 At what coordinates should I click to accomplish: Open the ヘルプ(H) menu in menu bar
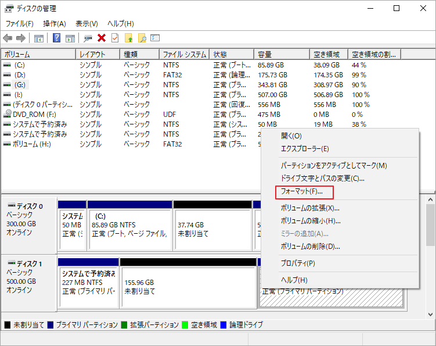[x=121, y=24]
